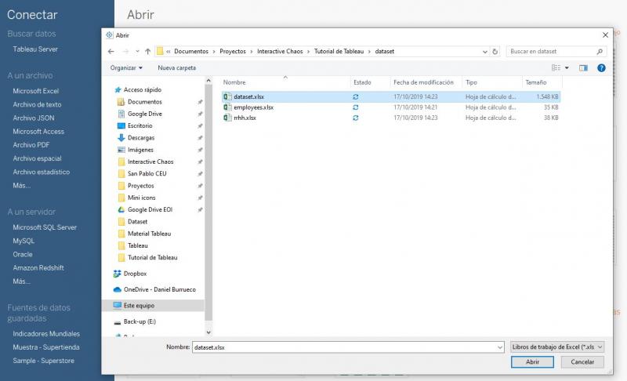
Task: Expand the address bar path history
Action: (484, 52)
